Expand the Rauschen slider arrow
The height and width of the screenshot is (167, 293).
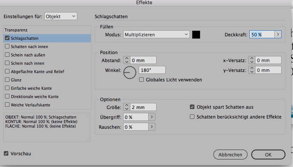pyautogui.click(x=152, y=127)
